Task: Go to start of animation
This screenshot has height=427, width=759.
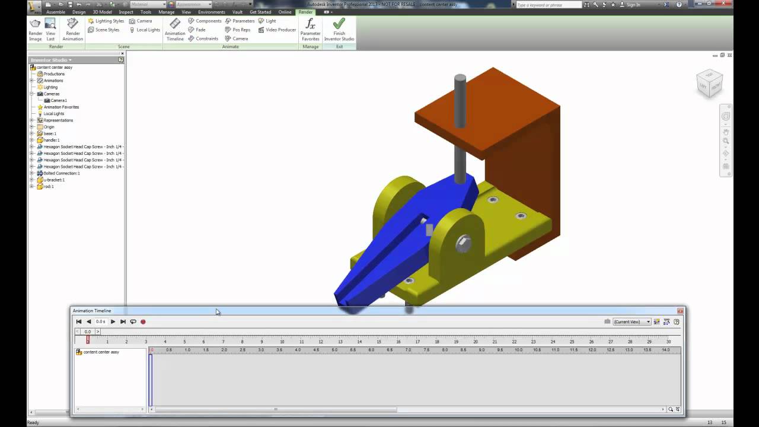Action: pos(79,321)
